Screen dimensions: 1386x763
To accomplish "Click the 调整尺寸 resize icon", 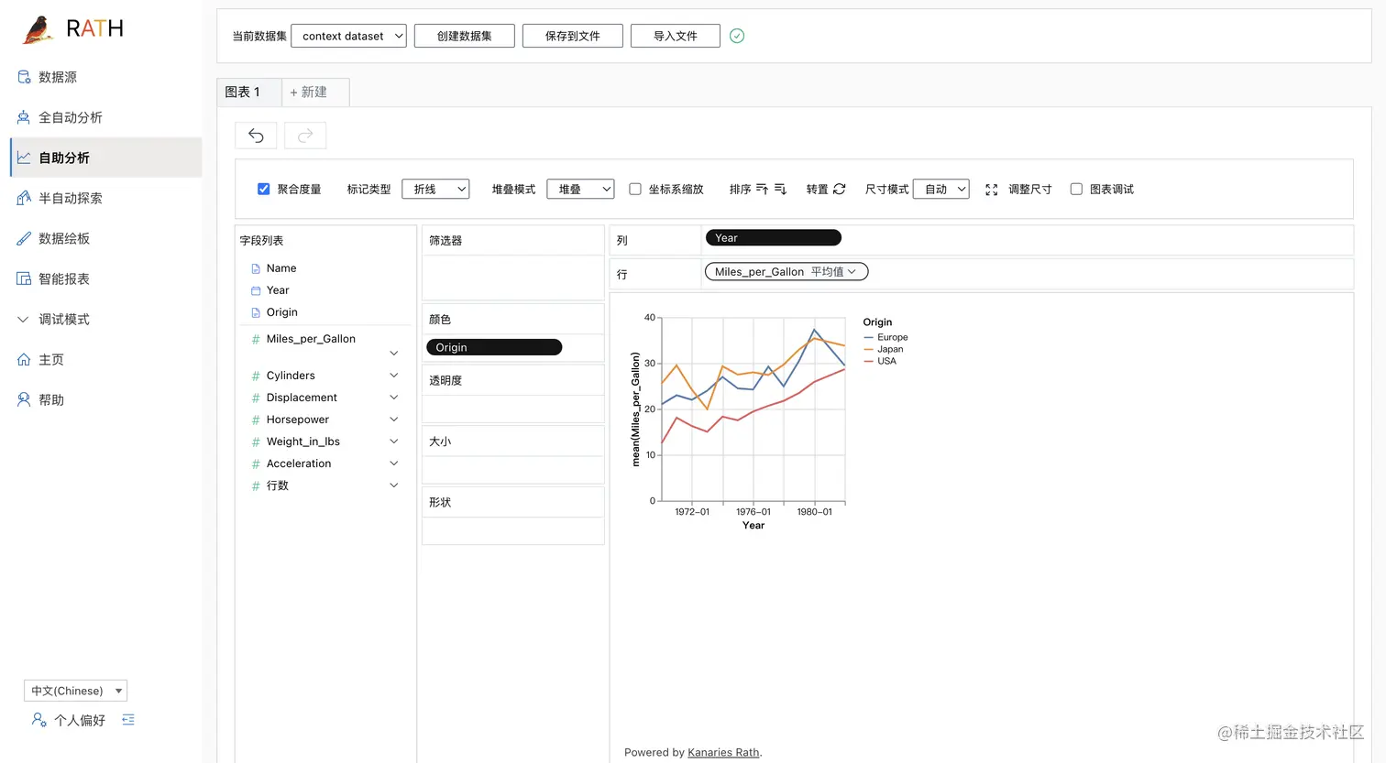I will (x=991, y=190).
